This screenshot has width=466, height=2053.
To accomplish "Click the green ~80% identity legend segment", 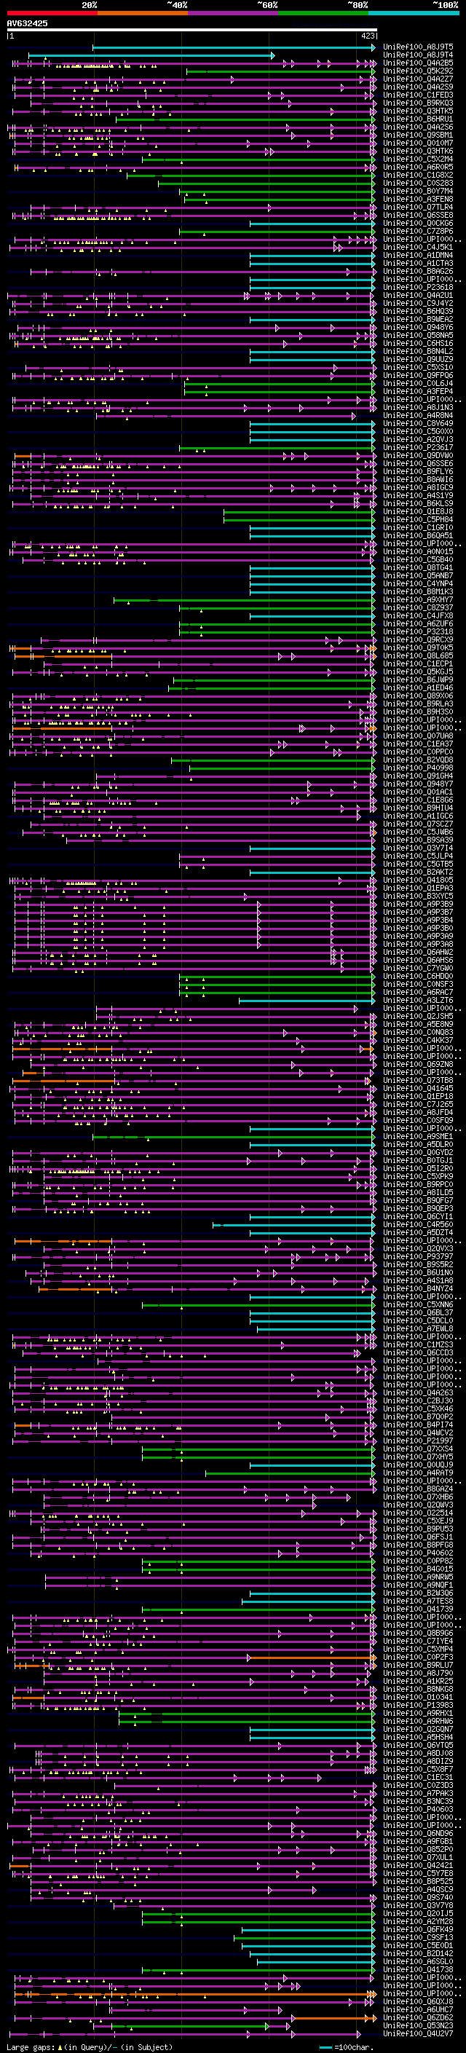I will (323, 13).
